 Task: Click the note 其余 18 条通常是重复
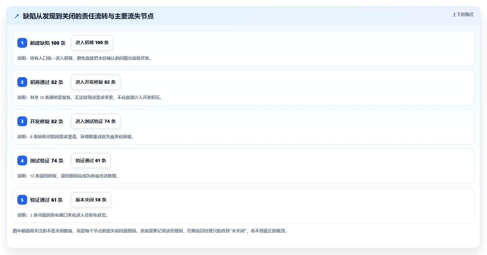[x=90, y=97]
